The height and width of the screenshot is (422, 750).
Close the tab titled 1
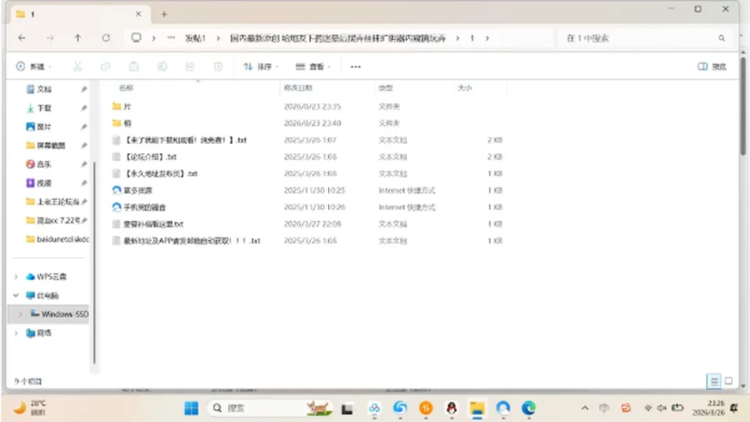[138, 14]
